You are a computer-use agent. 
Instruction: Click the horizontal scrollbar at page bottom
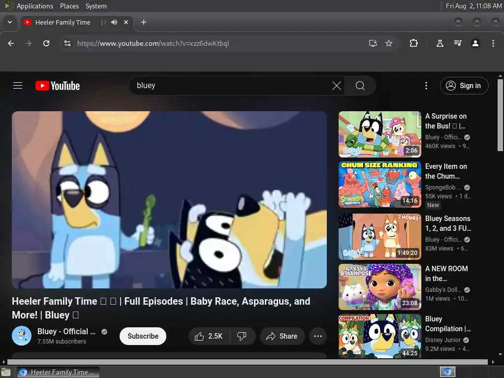(248, 362)
